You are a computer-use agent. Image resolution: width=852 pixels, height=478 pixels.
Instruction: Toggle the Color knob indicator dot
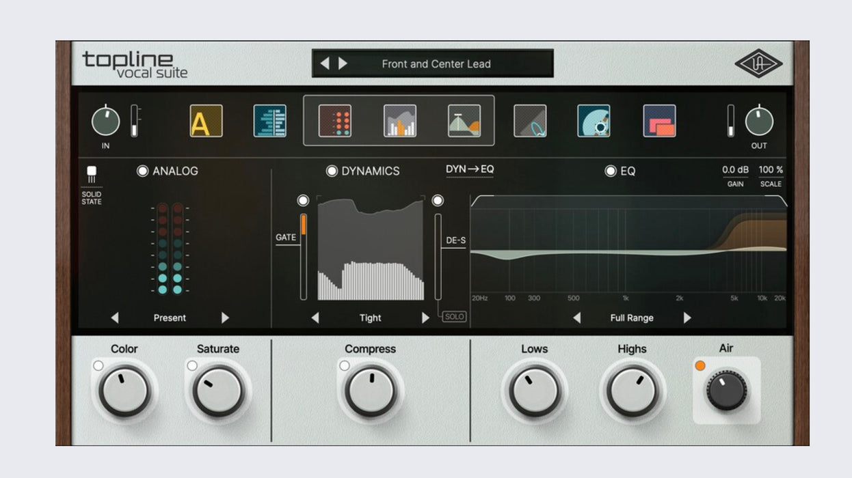(98, 365)
